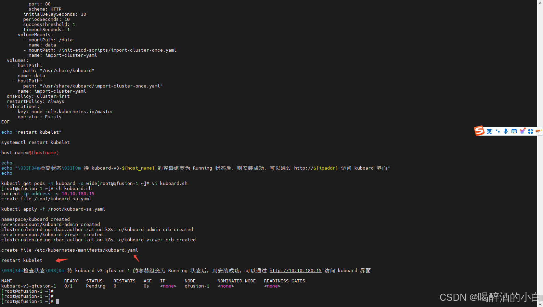Toggle the 英 Chinese/English input mode
Viewport: 543px width, 307px height.
click(489, 131)
